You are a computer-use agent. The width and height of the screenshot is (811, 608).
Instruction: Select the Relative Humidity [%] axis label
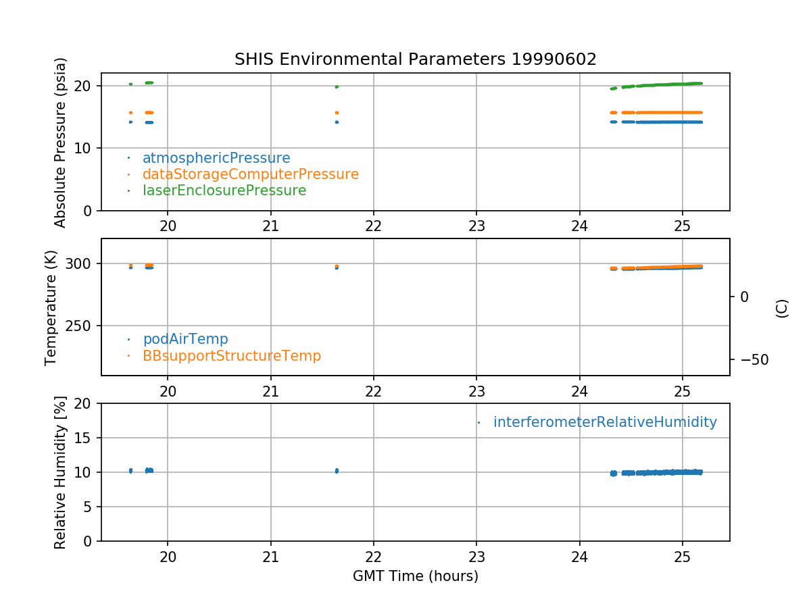[x=60, y=472]
